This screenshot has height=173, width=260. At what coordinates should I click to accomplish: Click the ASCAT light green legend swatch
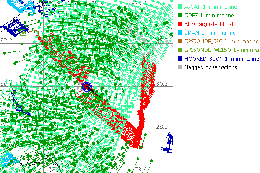[180, 7]
